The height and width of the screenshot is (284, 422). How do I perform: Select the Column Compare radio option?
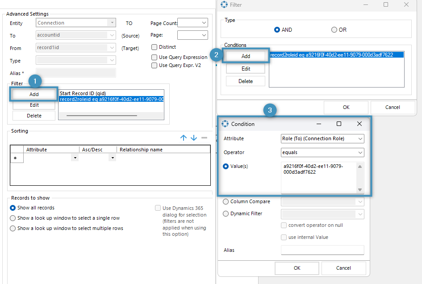[x=226, y=202]
